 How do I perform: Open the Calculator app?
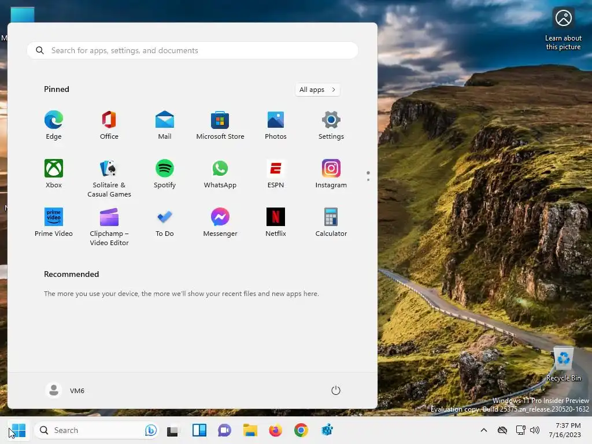pyautogui.click(x=331, y=223)
